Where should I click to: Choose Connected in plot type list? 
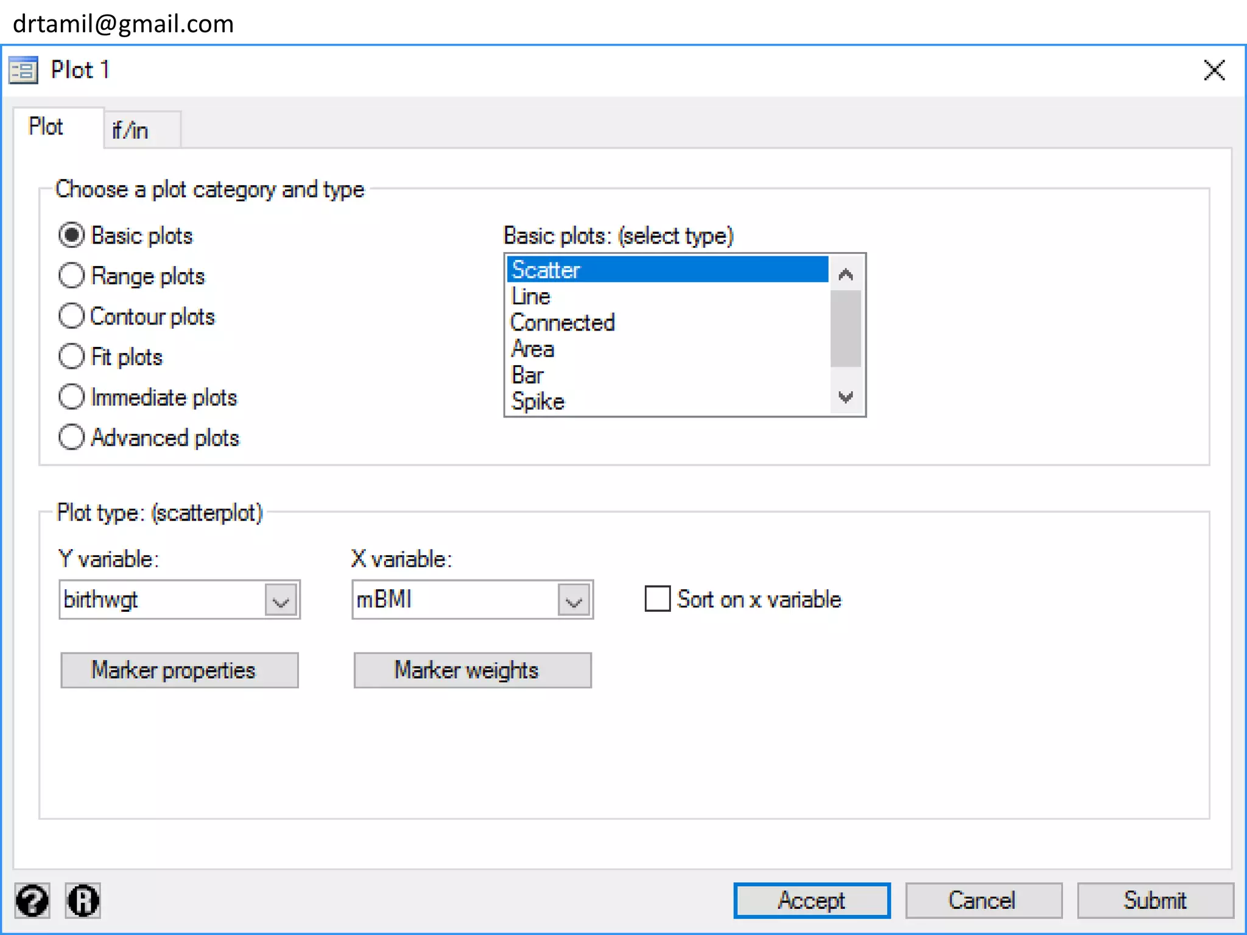click(563, 323)
